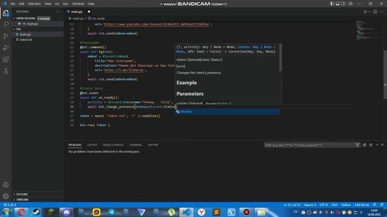Collapse all problems in the panel
Image resolution: width=387 pixels, height=217 pixels.
pyautogui.click(x=365, y=145)
